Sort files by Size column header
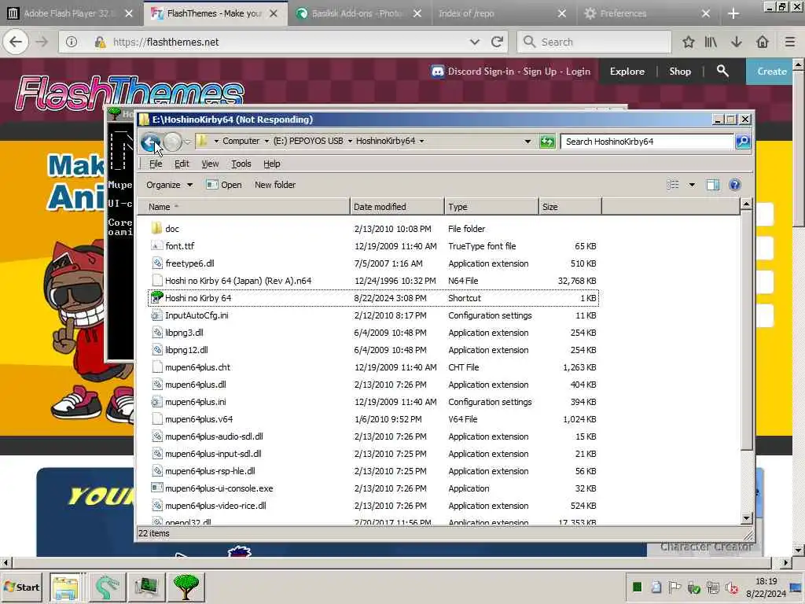The height and width of the screenshot is (604, 805). [x=570, y=207]
